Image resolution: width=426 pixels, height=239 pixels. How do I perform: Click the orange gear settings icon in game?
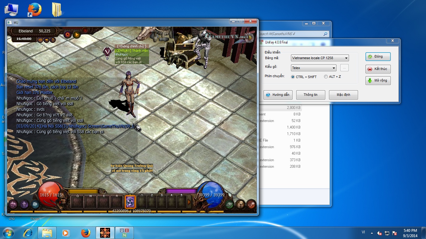[67, 34]
